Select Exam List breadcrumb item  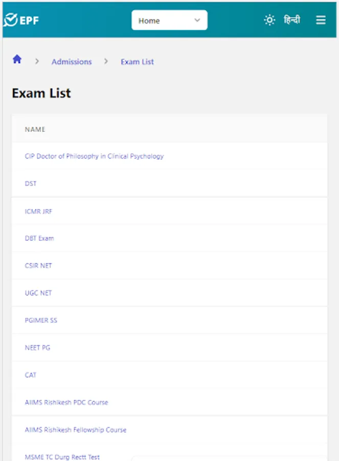click(137, 62)
